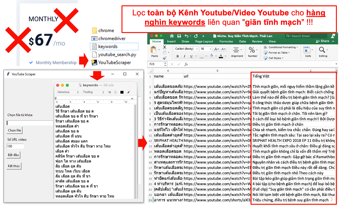Switch to the Formulas tab
This screenshot has width=340, height=206.
(x=226, y=42)
